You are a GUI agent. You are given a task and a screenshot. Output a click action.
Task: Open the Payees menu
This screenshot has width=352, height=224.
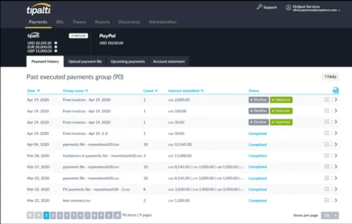click(x=79, y=22)
